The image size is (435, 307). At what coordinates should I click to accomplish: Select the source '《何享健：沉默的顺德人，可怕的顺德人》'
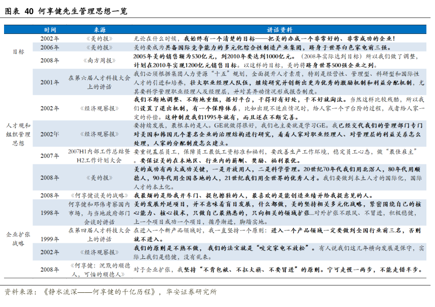99,270
